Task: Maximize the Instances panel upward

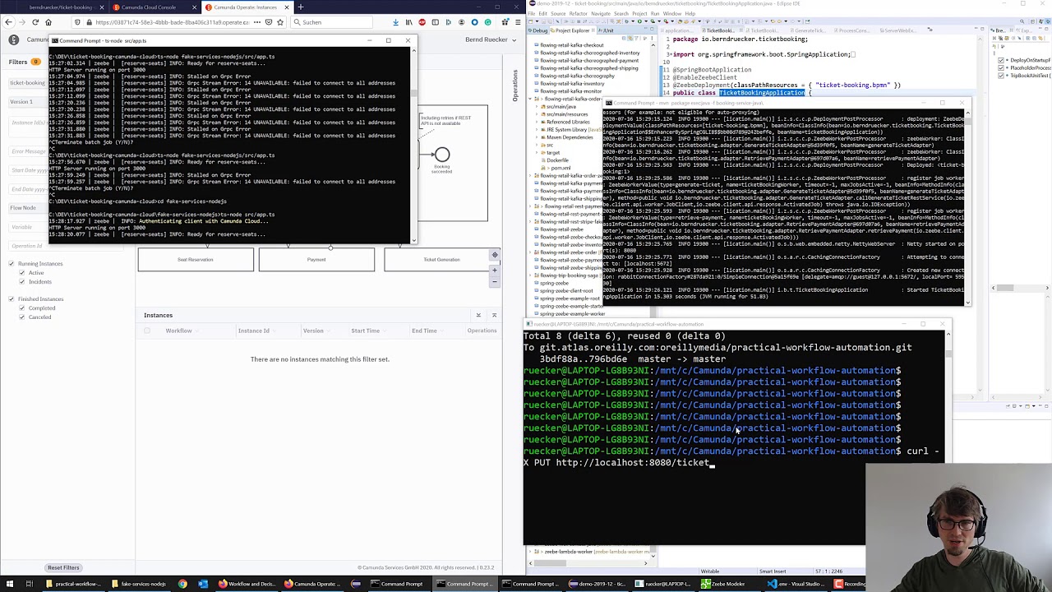Action: click(x=494, y=315)
